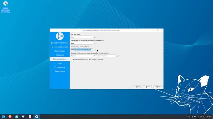Open the file manager taskbar icon
The height and width of the screenshot is (119, 213).
(x=17, y=117)
